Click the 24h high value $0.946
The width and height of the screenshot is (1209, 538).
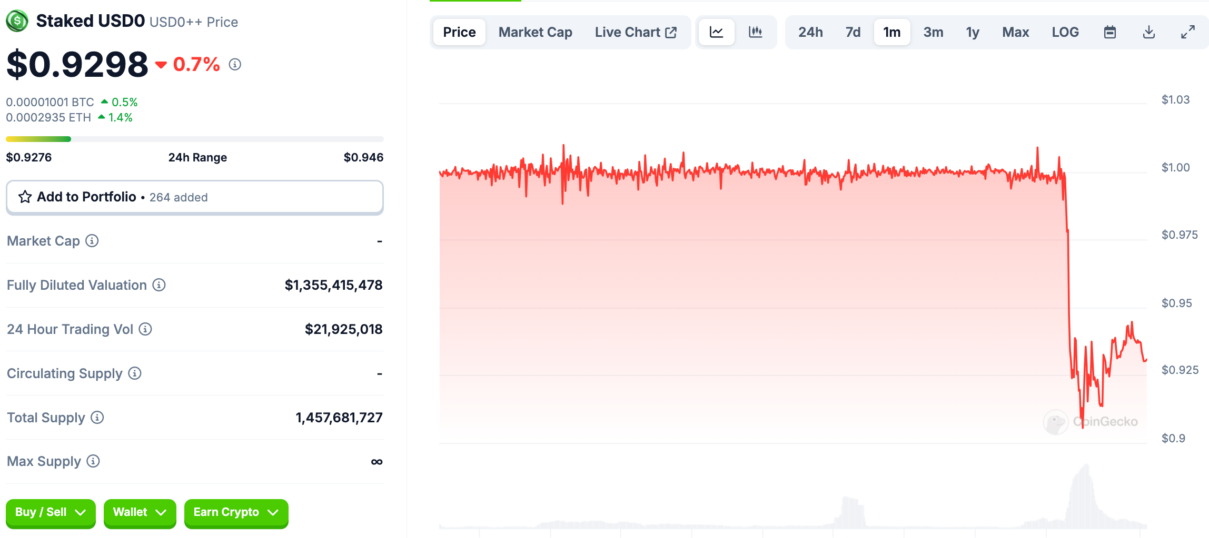coord(363,157)
